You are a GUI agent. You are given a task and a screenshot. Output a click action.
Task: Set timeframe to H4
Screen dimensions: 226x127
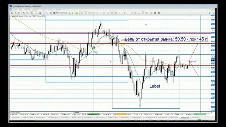[100, 13]
